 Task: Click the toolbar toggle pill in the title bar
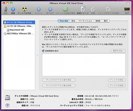(x=128, y=3)
